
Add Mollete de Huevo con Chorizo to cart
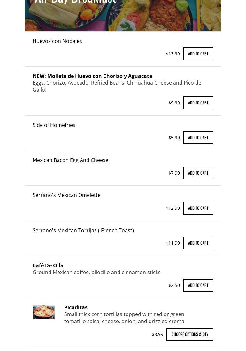coord(198,103)
